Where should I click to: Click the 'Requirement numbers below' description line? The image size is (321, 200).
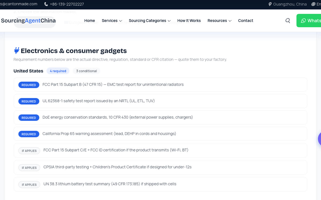pyautogui.click(x=120, y=59)
